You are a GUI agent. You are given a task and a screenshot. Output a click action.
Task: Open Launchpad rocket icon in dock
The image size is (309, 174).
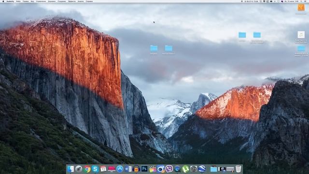pyautogui.click(x=79, y=169)
